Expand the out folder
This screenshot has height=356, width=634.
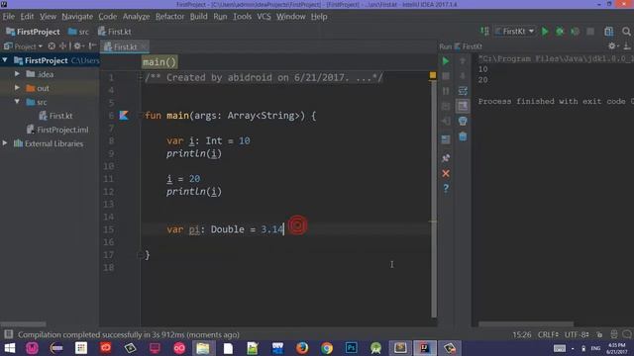[17, 88]
